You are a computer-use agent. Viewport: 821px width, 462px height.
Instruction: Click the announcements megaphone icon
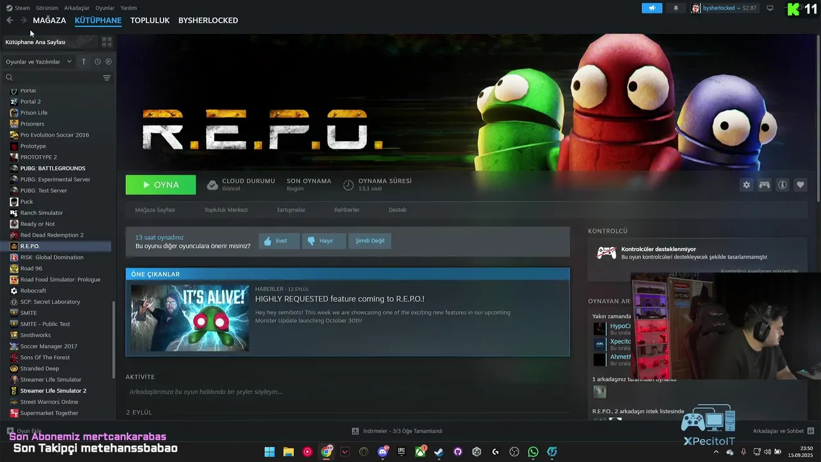(652, 8)
